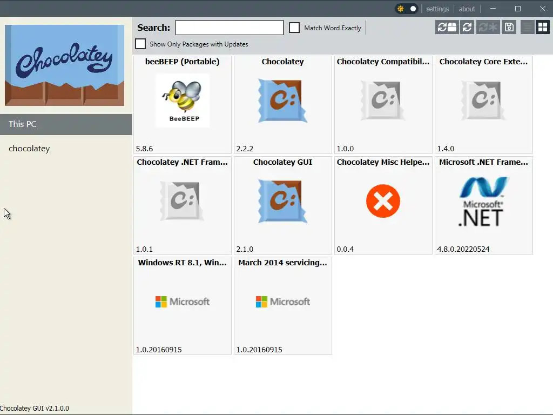Click the Chocolatey package title text
Image resolution: width=553 pixels, height=415 pixels.
[282, 62]
